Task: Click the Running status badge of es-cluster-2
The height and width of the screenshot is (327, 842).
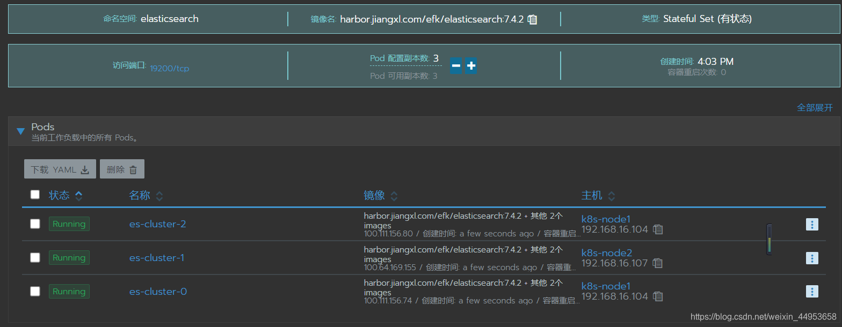Action: pyautogui.click(x=69, y=224)
